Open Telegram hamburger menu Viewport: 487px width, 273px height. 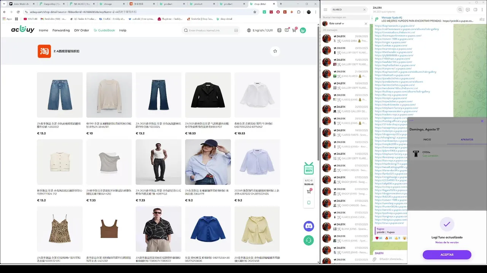(x=326, y=9)
